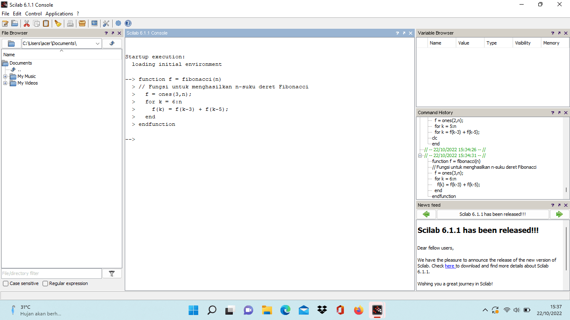Click the Visibility column header
Image resolution: width=570 pixels, height=320 pixels.
coord(527,43)
